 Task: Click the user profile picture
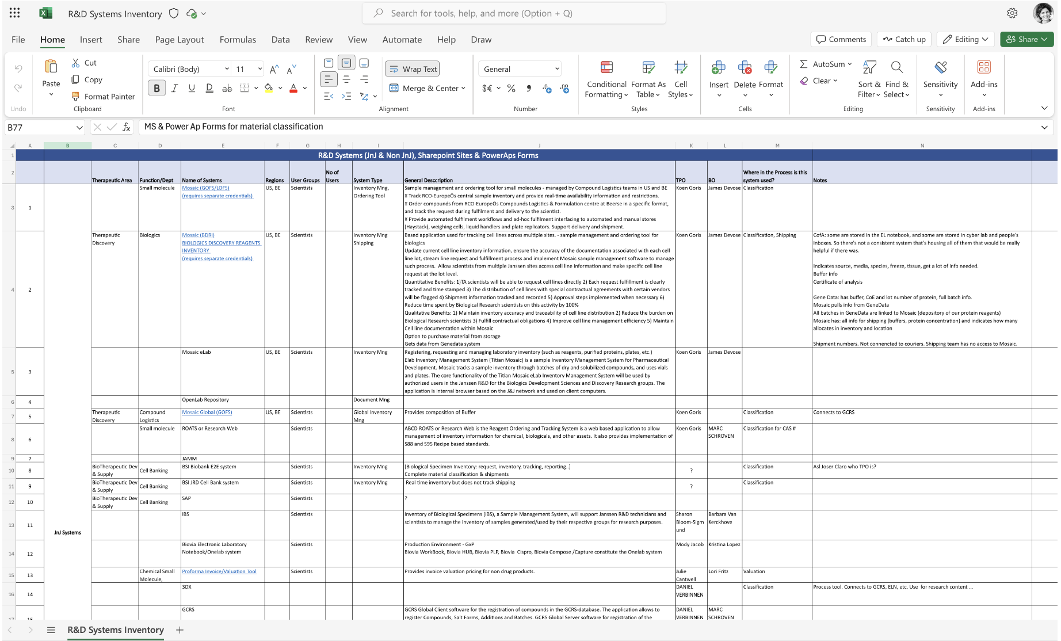[1043, 13]
